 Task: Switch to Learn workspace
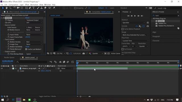click(112, 8)
